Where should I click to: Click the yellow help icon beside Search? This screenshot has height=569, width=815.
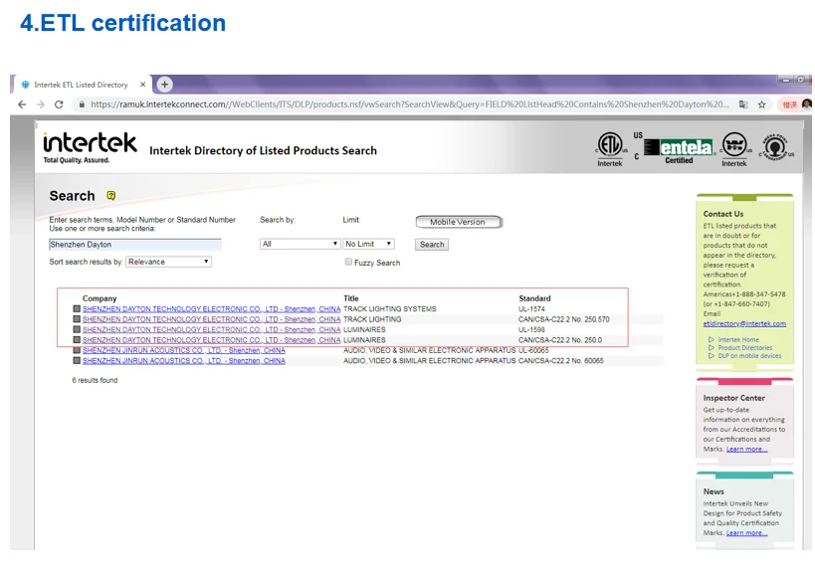(x=111, y=196)
